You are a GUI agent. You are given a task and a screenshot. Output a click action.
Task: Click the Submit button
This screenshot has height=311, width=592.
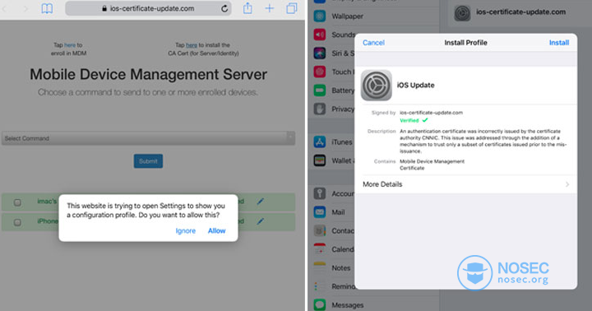(148, 161)
